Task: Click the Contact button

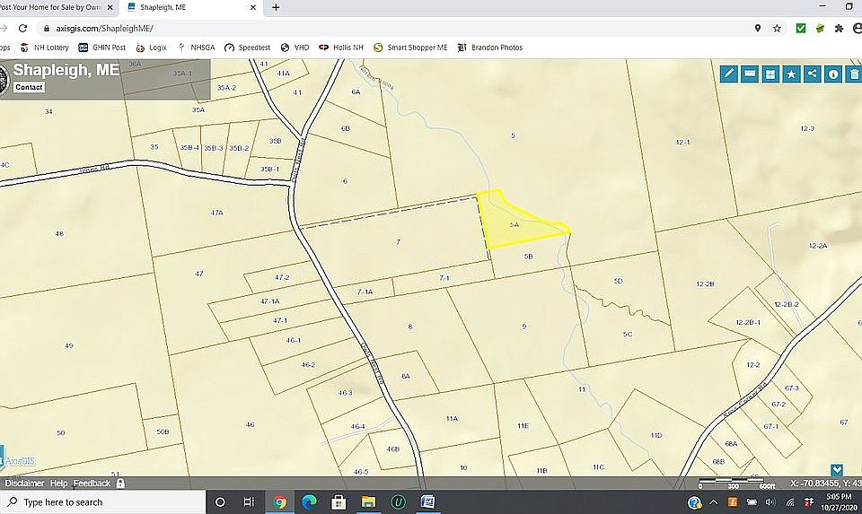Action: pos(29,87)
